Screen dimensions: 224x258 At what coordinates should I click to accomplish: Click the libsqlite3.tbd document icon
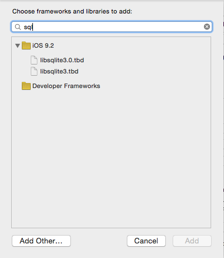[34, 71]
